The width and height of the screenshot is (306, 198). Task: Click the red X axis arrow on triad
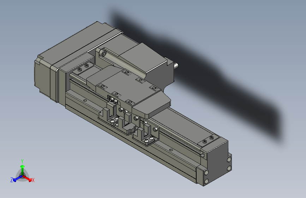tap(28, 178)
